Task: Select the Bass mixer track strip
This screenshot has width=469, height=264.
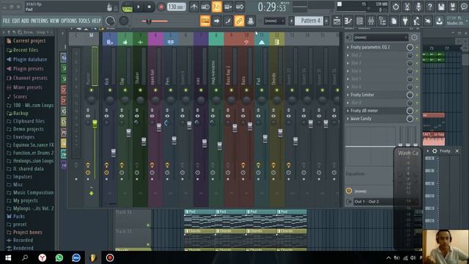Action: point(246,120)
